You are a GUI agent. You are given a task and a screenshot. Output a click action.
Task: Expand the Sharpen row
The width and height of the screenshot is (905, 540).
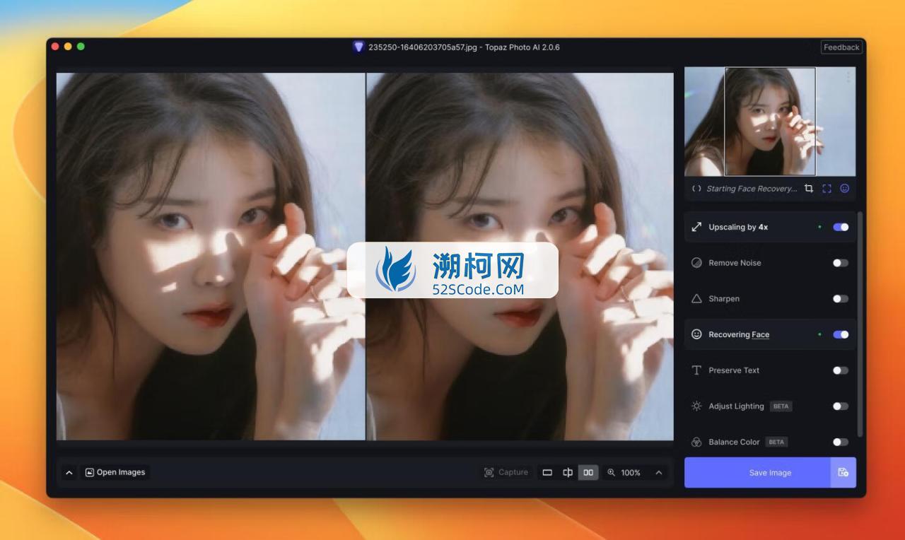pos(770,299)
